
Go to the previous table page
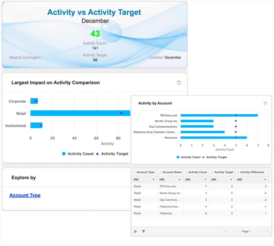coord(234,232)
